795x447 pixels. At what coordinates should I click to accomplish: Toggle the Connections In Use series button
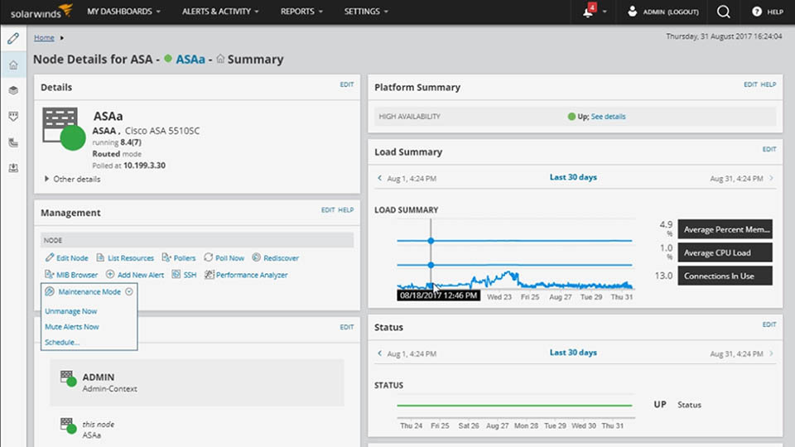(725, 276)
